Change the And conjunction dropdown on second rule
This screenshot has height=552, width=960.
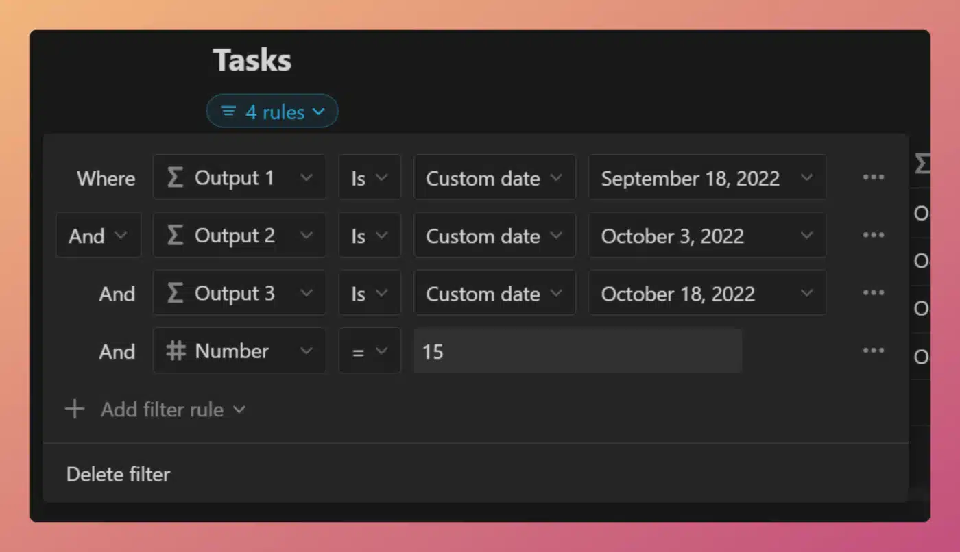point(98,235)
